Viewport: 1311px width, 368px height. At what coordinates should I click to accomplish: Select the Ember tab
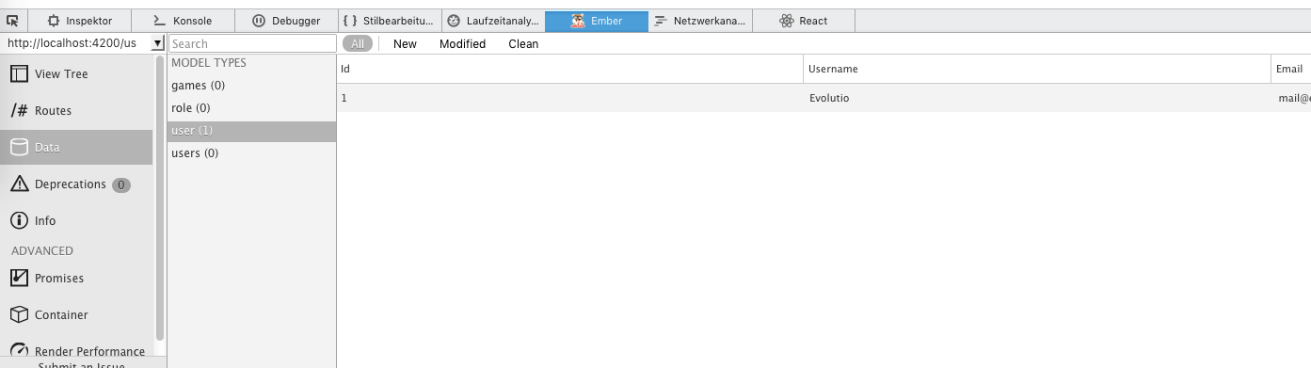[x=597, y=21]
